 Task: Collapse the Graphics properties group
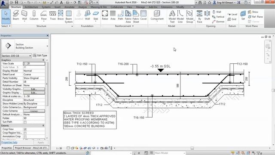(x=43, y=60)
